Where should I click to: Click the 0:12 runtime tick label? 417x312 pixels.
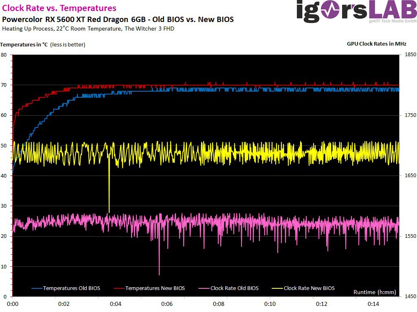[x=322, y=304]
